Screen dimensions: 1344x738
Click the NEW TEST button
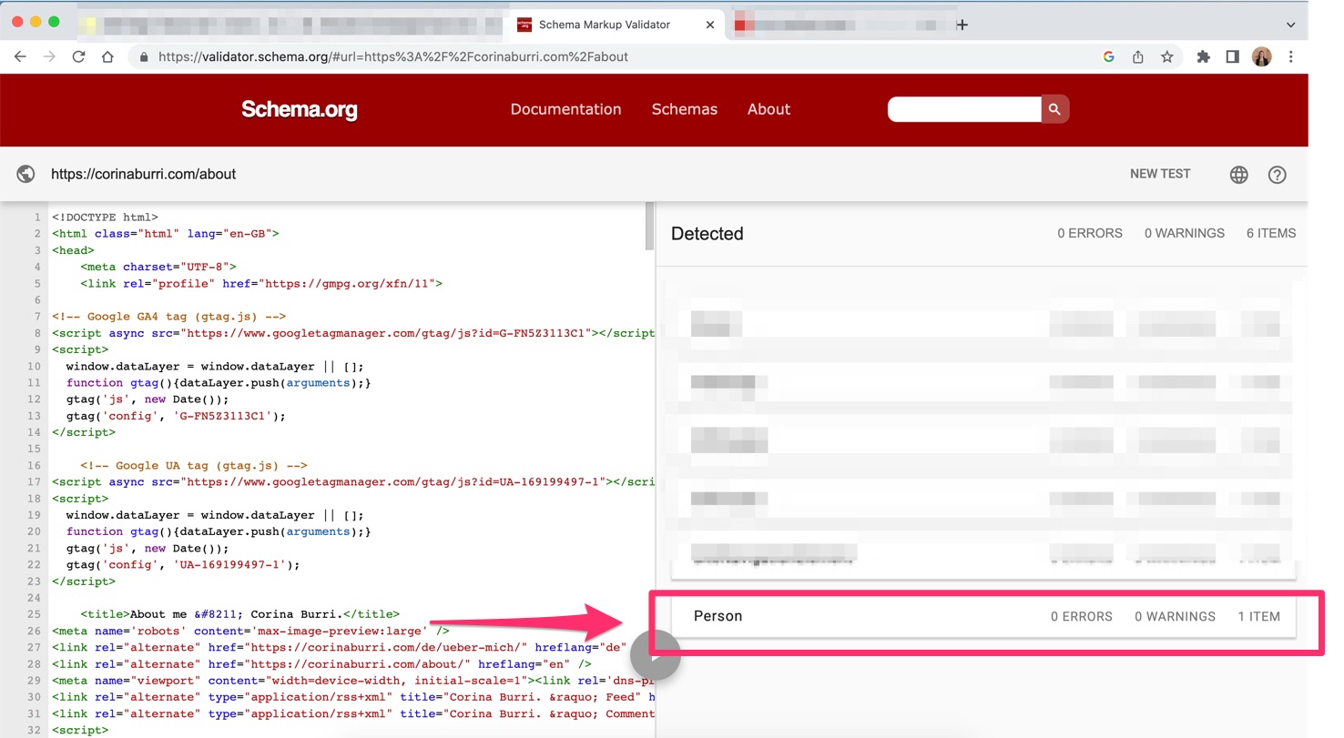tap(1160, 174)
